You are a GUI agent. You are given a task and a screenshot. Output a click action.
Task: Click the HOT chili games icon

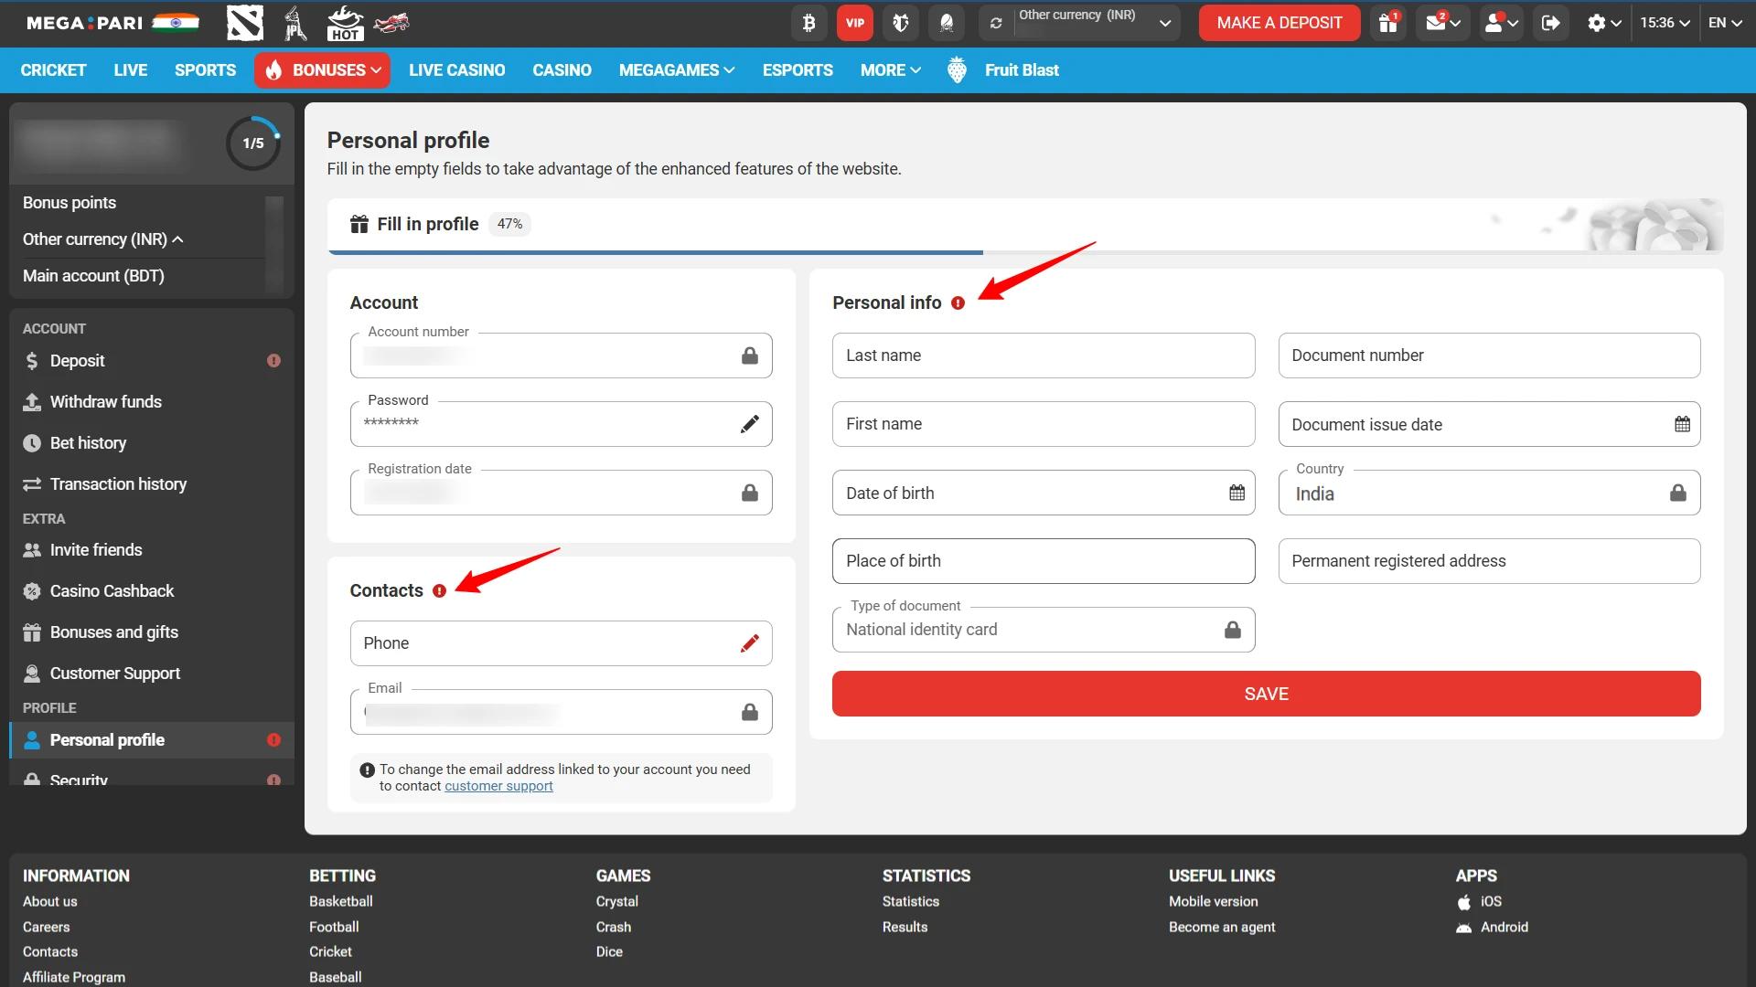[x=345, y=23]
